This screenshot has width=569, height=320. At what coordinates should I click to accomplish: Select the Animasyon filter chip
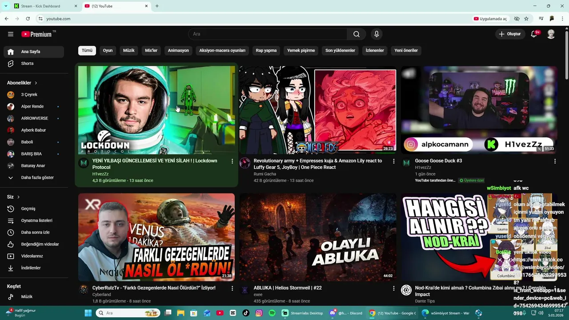[178, 50]
